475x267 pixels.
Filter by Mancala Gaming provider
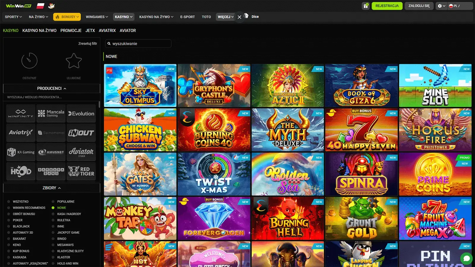pos(51,113)
